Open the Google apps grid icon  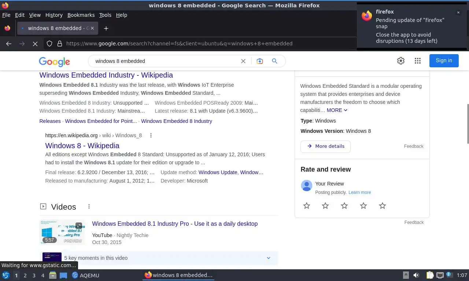[x=418, y=61]
